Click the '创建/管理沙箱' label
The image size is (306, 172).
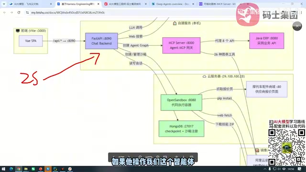point(136,54)
